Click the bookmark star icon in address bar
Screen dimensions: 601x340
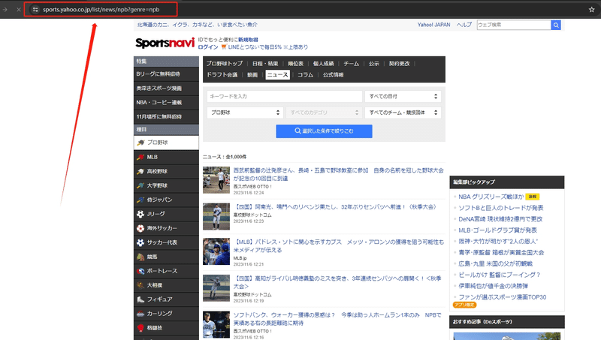(x=591, y=10)
